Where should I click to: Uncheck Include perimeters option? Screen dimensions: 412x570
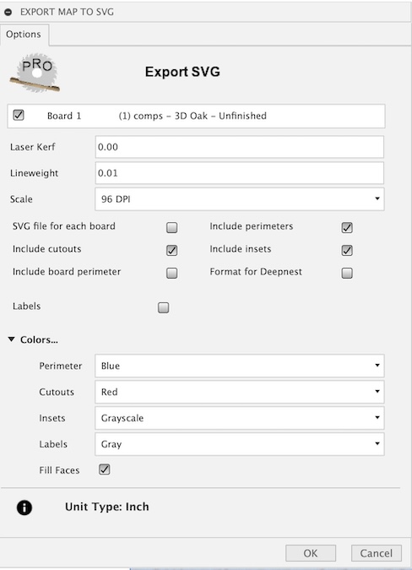coord(347,227)
